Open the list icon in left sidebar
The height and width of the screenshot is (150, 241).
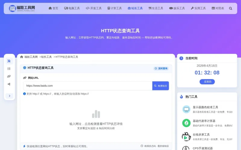tap(9, 69)
